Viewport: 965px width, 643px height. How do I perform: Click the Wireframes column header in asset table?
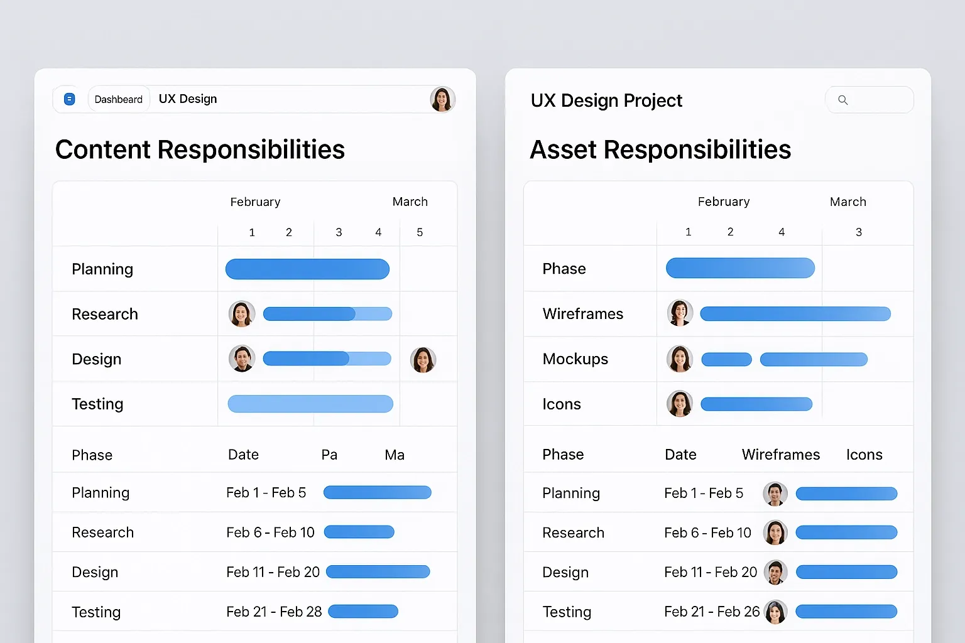(781, 455)
